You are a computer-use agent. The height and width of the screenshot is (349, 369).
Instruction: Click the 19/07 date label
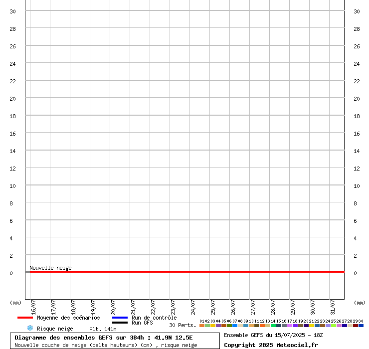[93, 307]
